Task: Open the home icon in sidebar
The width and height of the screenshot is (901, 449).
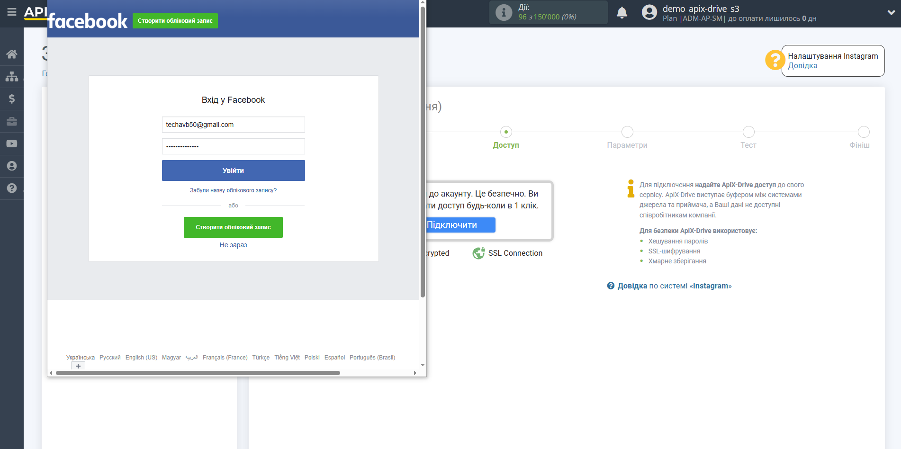Action: (x=12, y=54)
